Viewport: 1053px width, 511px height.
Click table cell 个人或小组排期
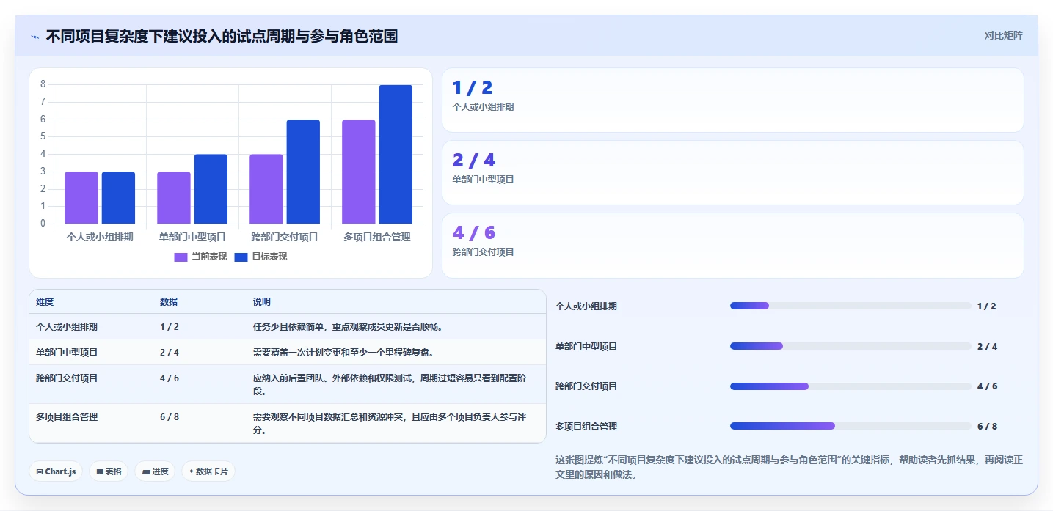(x=67, y=327)
